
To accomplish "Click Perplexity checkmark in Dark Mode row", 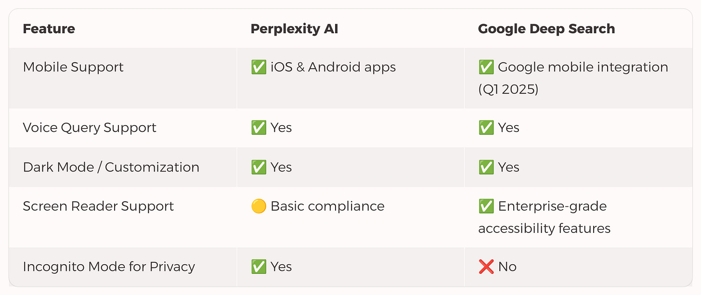I will pyautogui.click(x=259, y=167).
